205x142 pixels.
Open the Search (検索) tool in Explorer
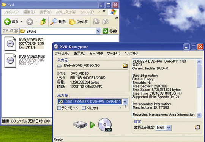click(x=58, y=22)
